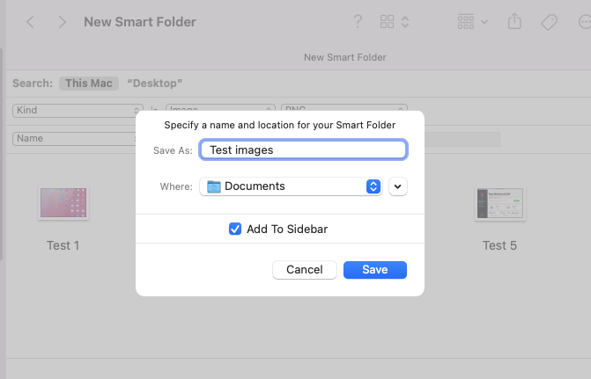Select the "Desktop" search scope
The height and width of the screenshot is (379, 591).
[x=154, y=84]
